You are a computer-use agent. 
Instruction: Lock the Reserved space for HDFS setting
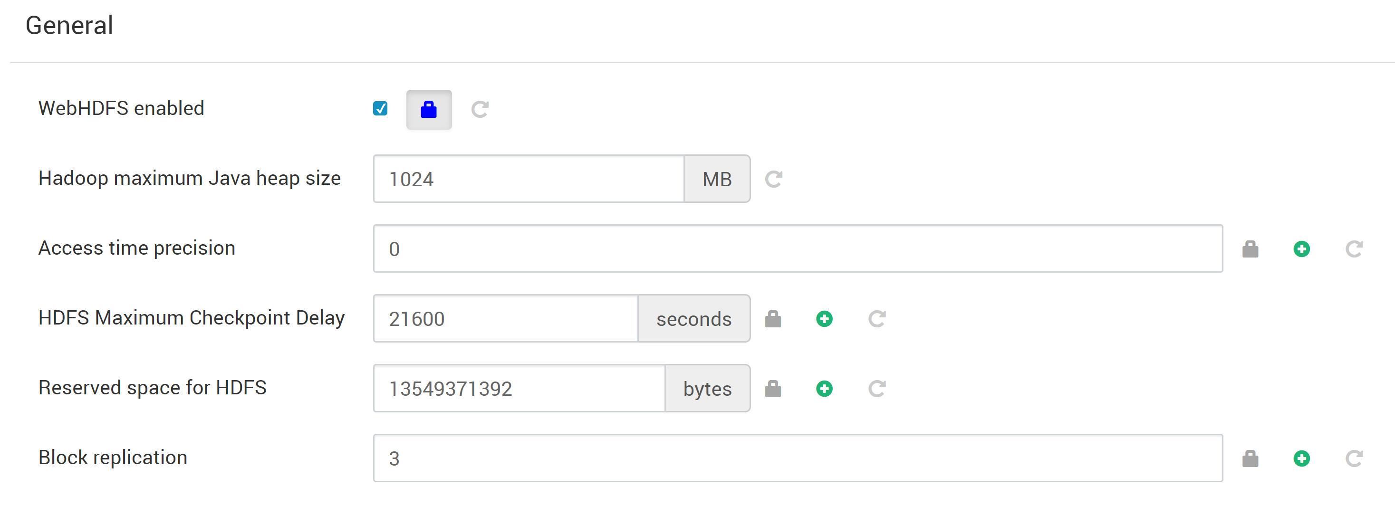click(773, 389)
